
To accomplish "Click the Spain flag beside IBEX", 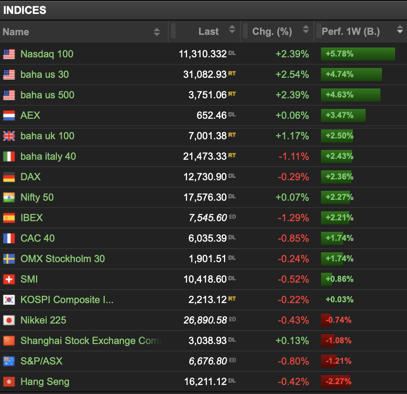I will coord(9,218).
